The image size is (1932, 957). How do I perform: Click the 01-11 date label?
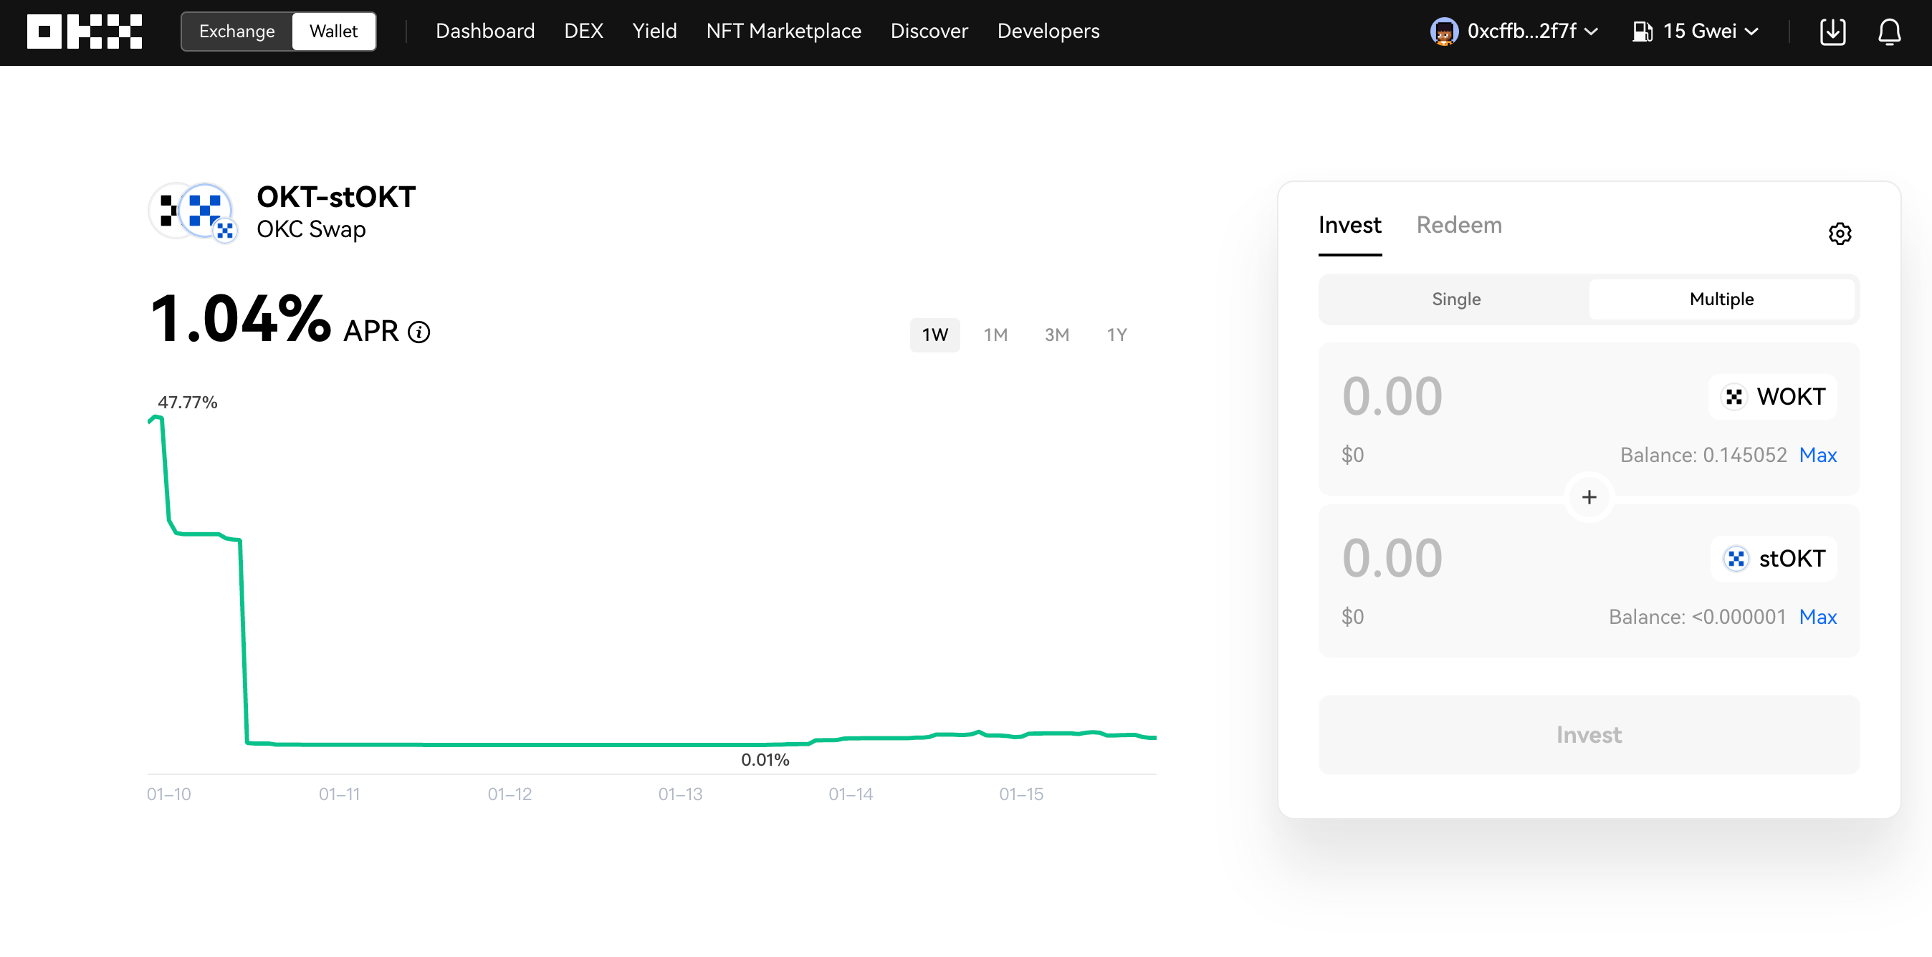click(339, 794)
